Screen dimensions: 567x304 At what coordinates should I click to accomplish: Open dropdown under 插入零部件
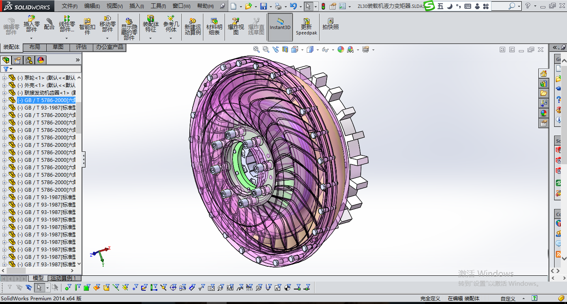[31, 38]
